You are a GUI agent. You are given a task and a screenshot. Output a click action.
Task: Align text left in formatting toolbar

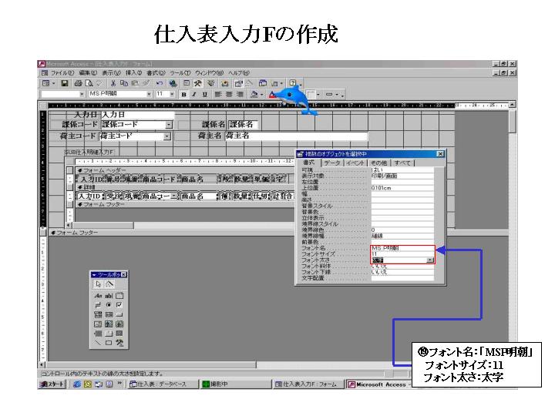[x=218, y=95]
